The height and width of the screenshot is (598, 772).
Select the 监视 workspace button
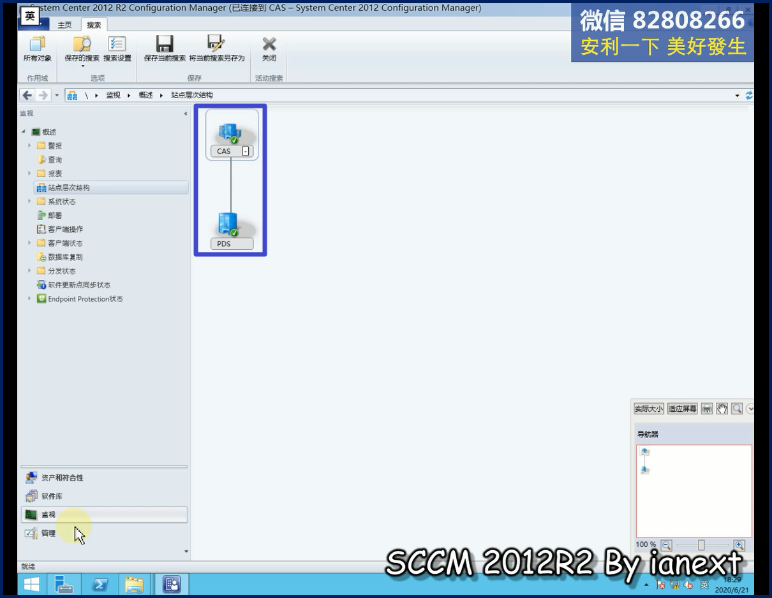[x=104, y=514]
